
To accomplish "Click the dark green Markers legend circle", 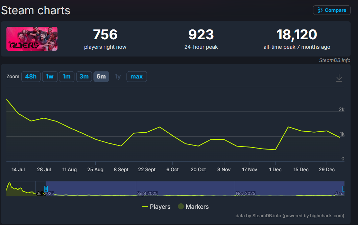I will [181, 206].
